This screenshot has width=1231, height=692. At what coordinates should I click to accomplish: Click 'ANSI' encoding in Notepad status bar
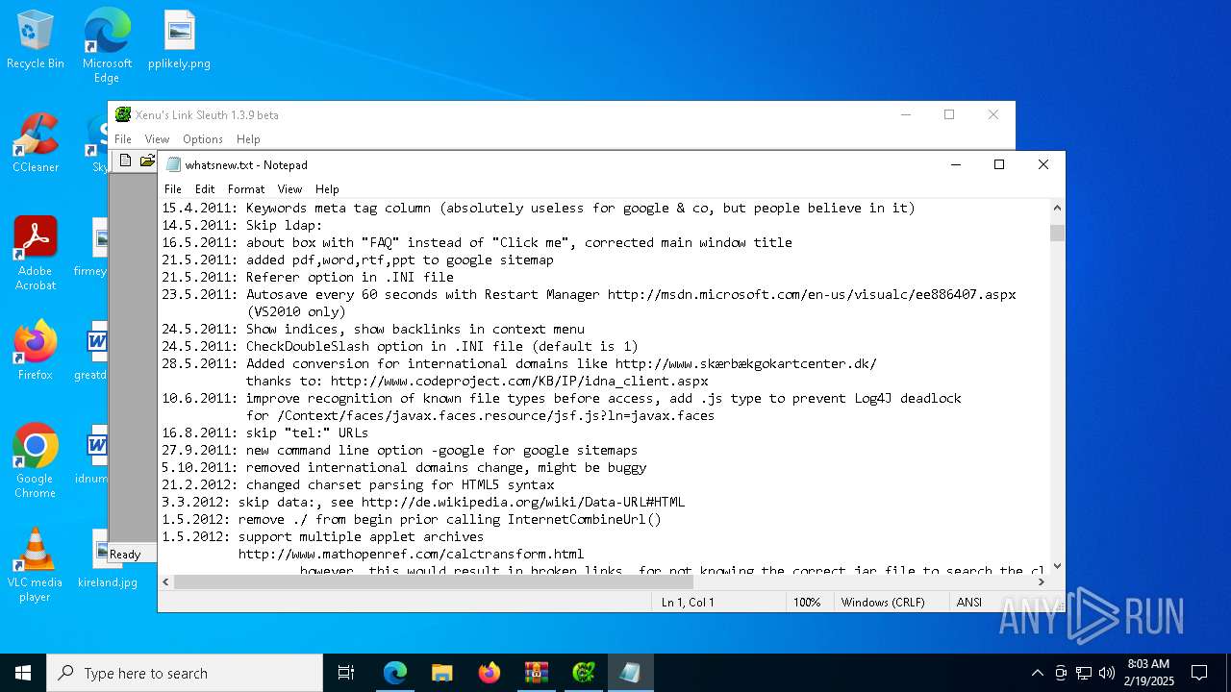(x=969, y=602)
